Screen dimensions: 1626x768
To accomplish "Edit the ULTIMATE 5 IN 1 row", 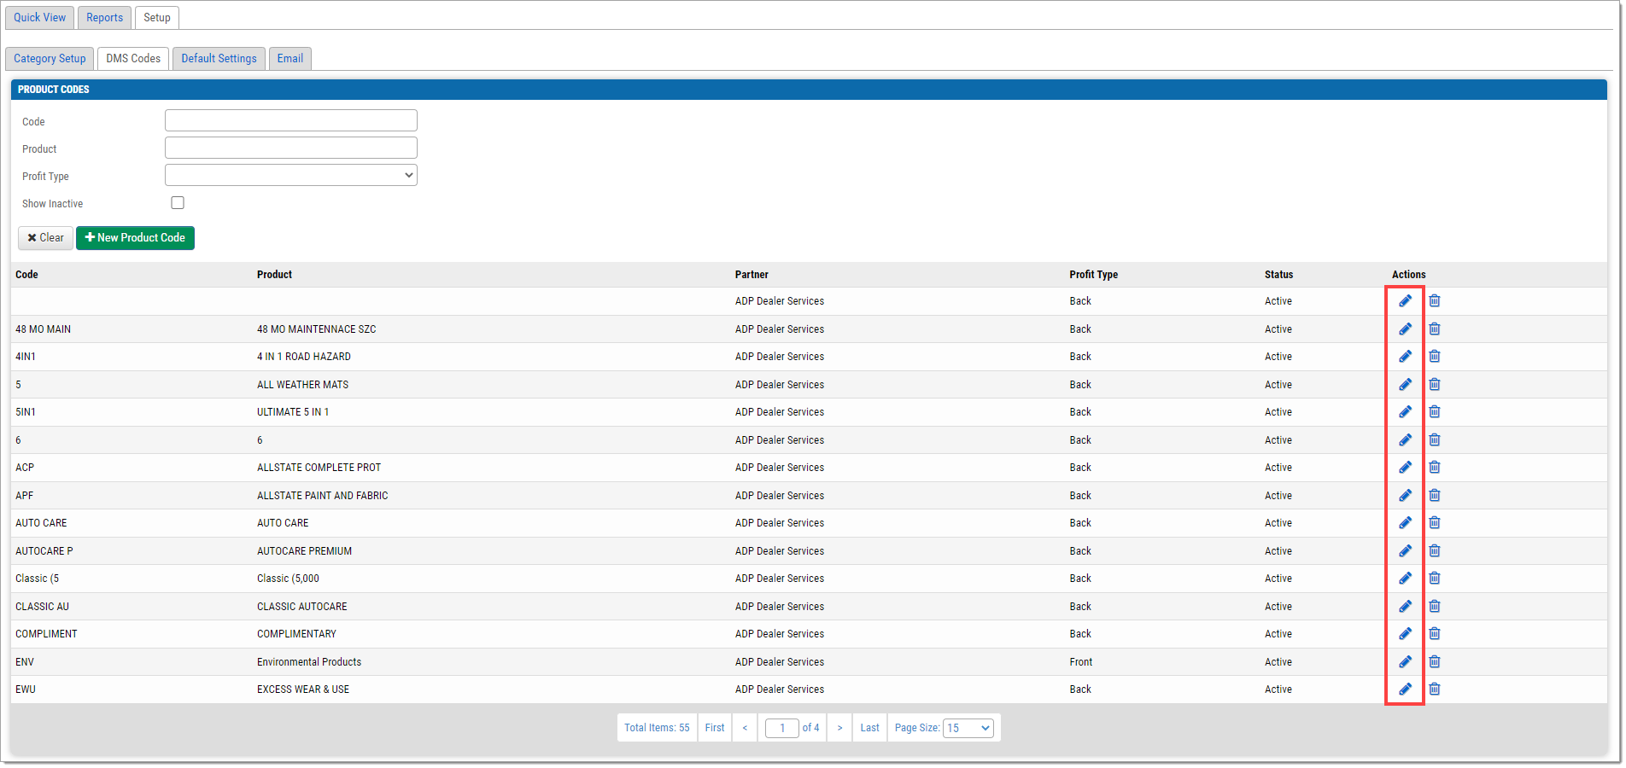I will point(1405,411).
